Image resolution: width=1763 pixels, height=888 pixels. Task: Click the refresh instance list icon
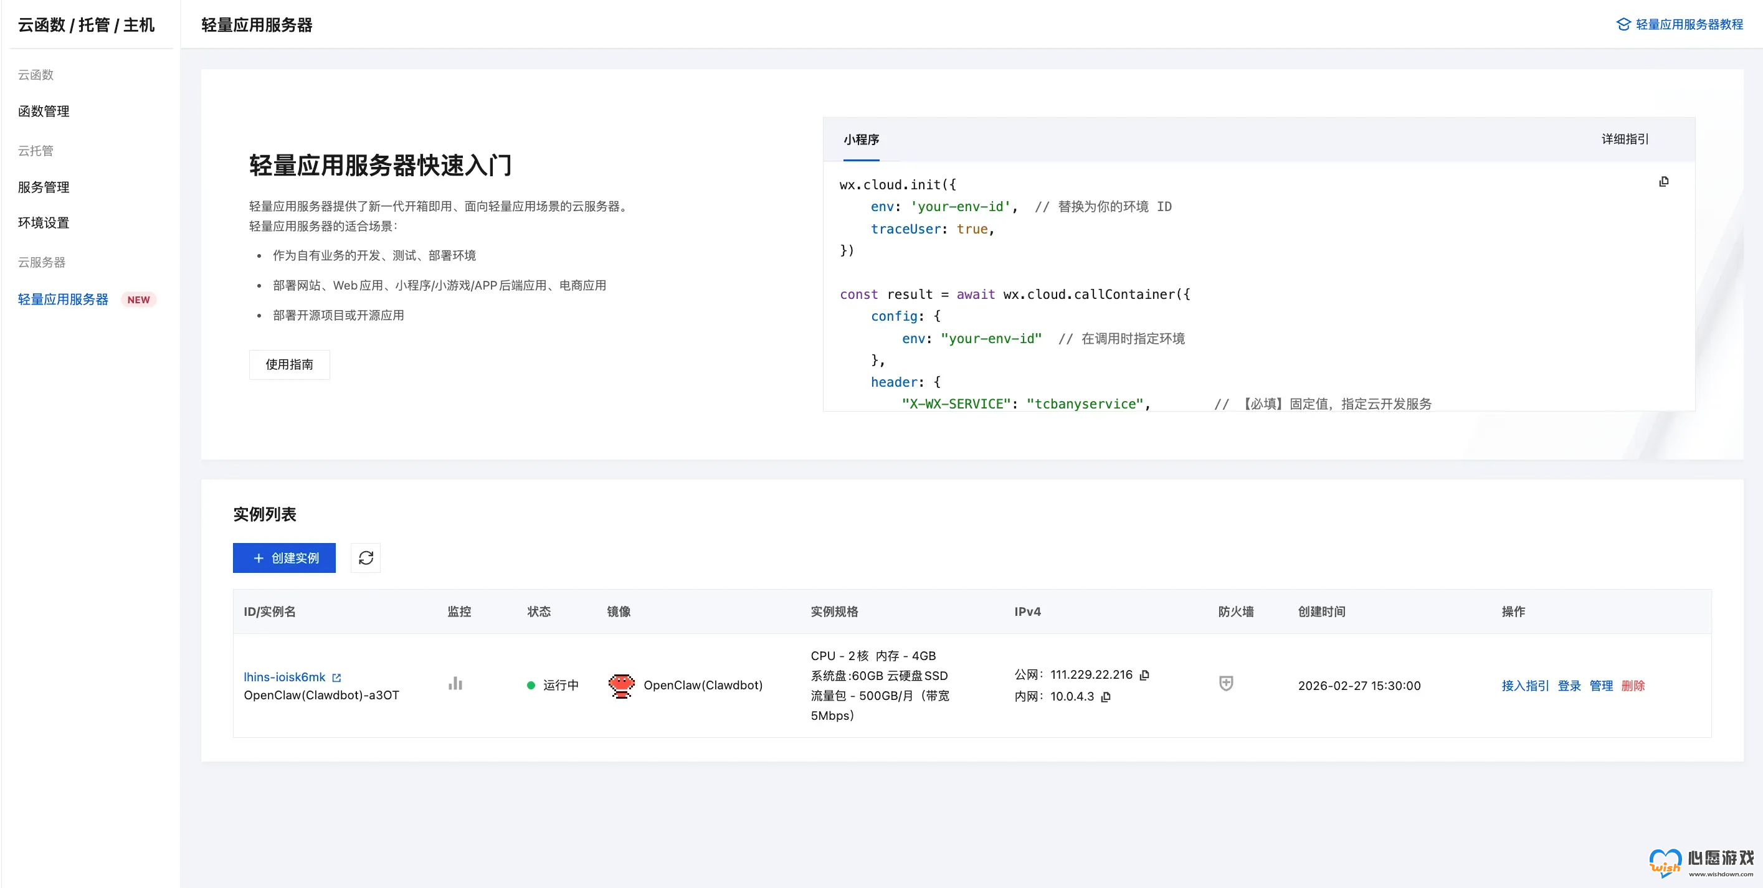pos(366,557)
